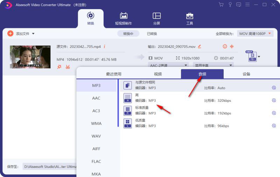
Task: Select FLAC in the format list
Action: click(96, 161)
